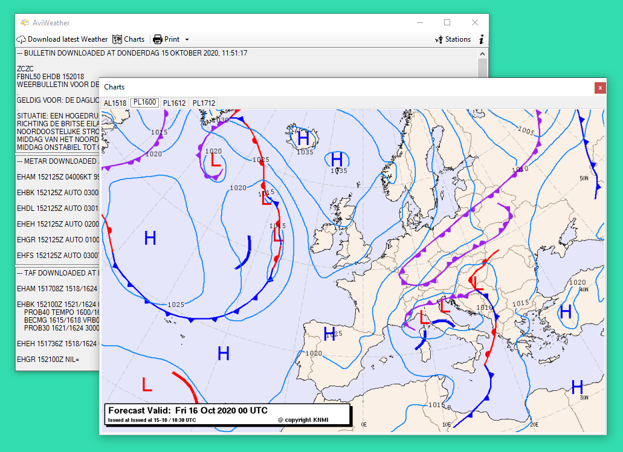
Task: Open the PL1612 chart tab
Action: [x=174, y=103]
